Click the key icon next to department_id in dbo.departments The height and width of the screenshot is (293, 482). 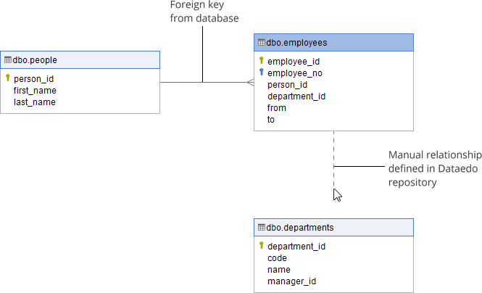point(262,246)
